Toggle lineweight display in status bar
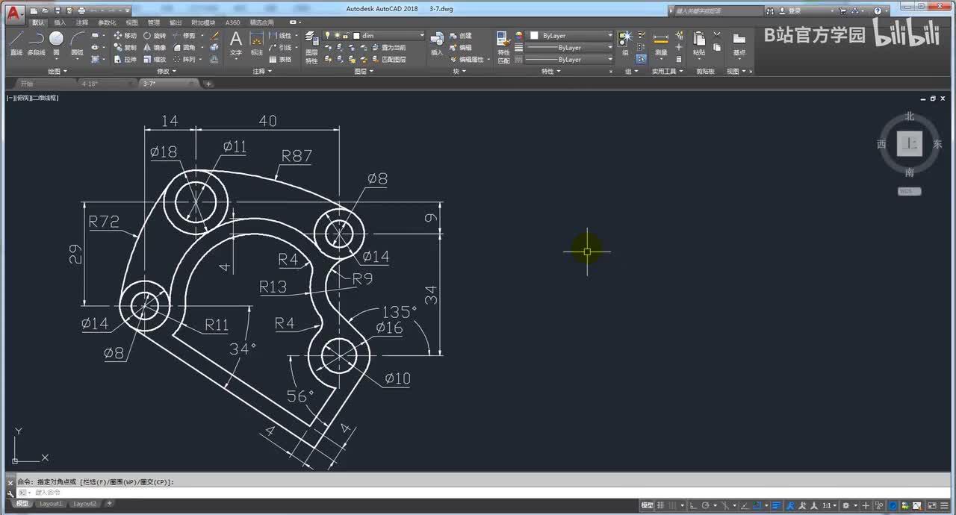 click(777, 505)
